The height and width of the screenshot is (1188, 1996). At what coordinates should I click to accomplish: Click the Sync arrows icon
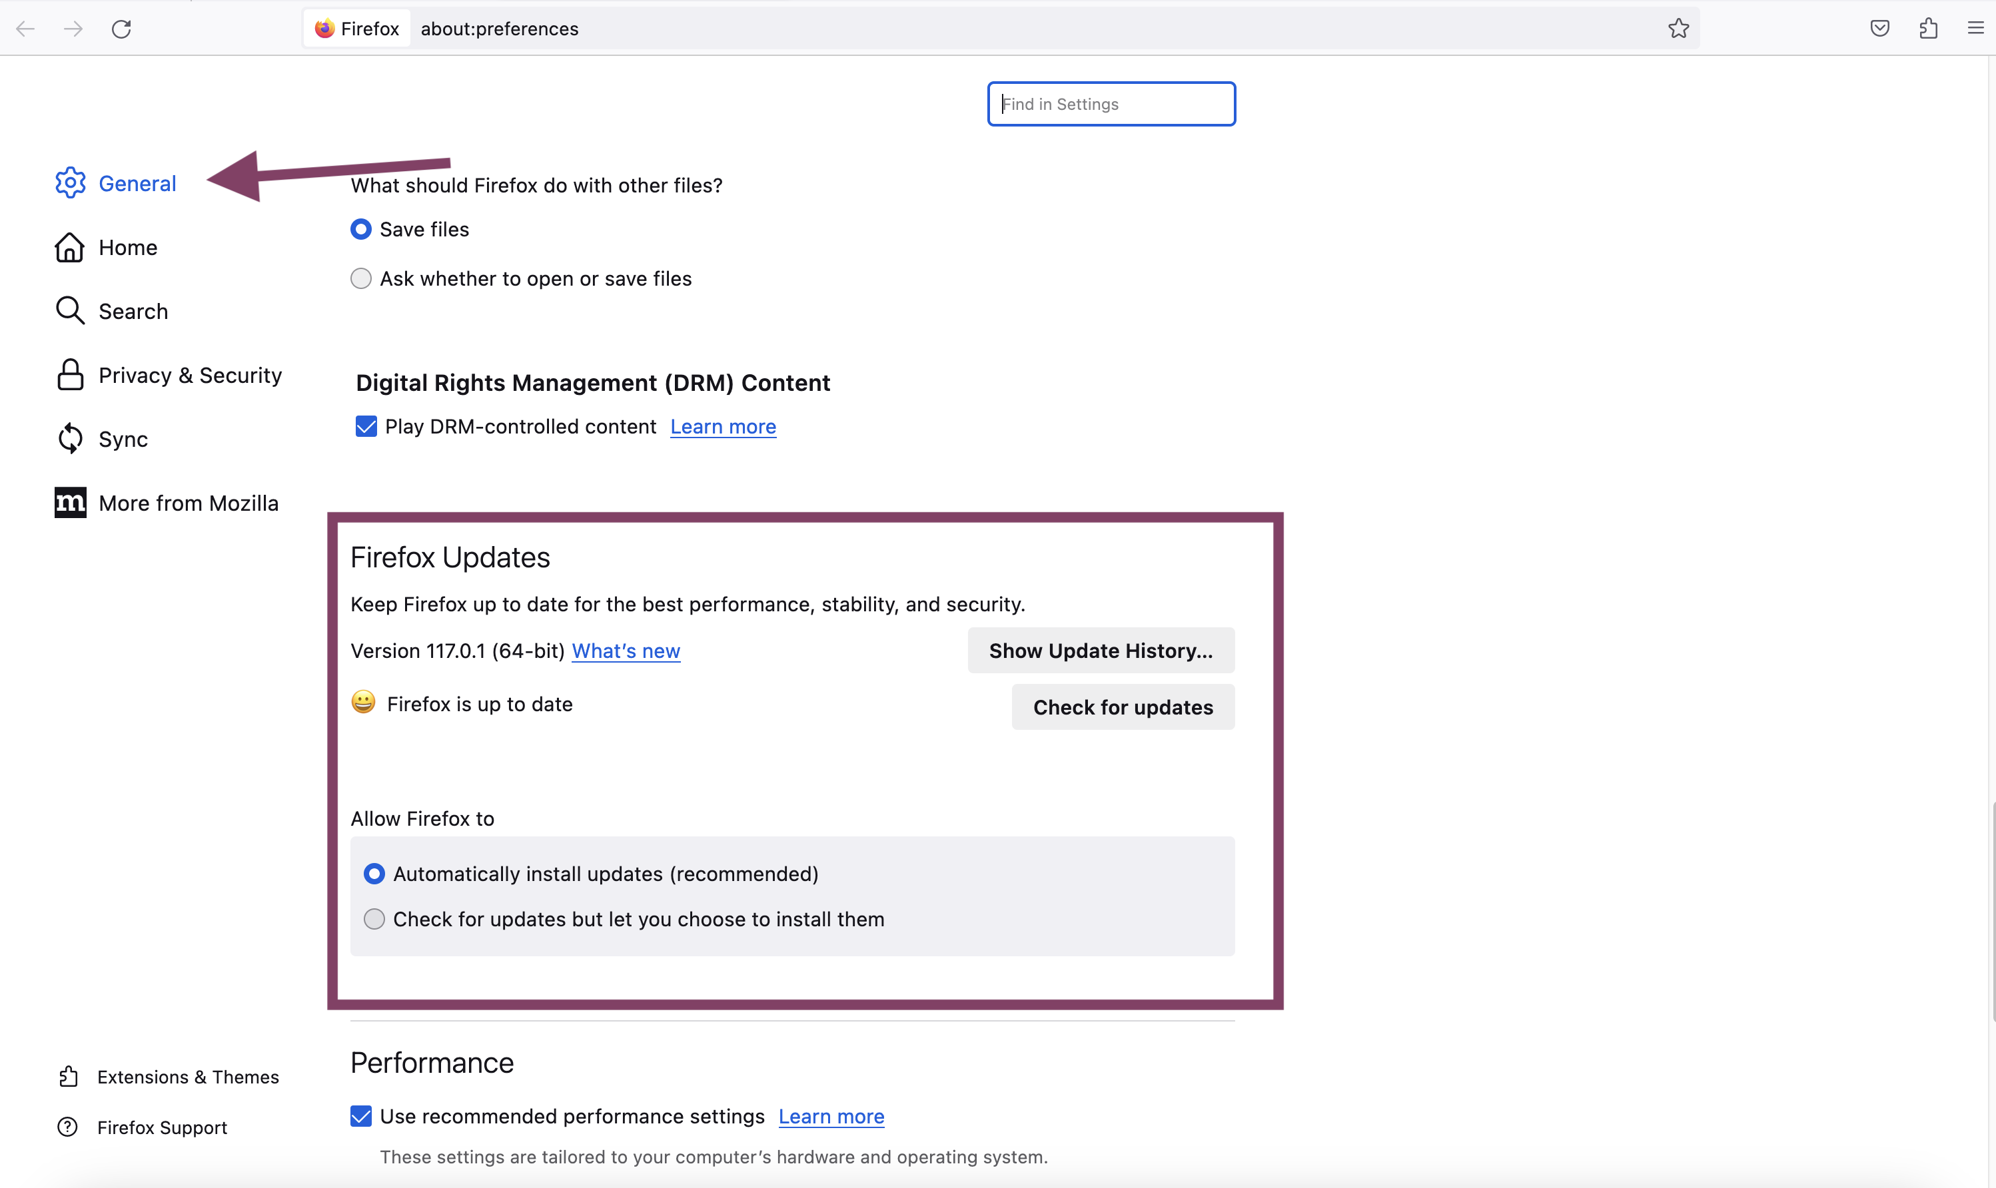click(71, 439)
